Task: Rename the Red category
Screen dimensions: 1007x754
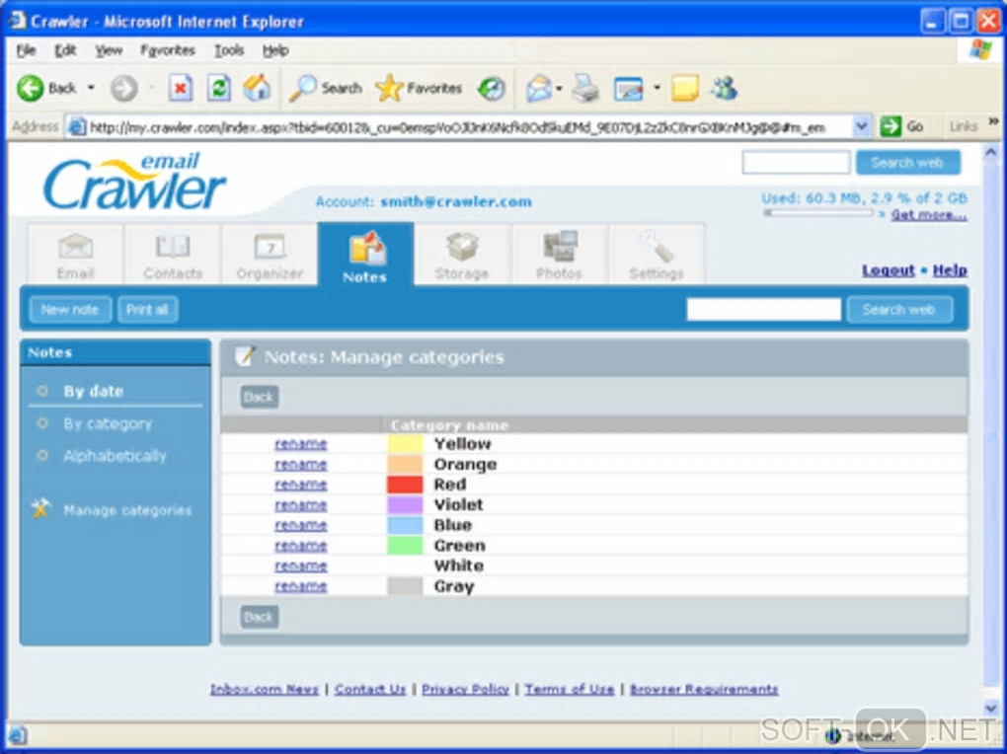Action: (x=300, y=485)
